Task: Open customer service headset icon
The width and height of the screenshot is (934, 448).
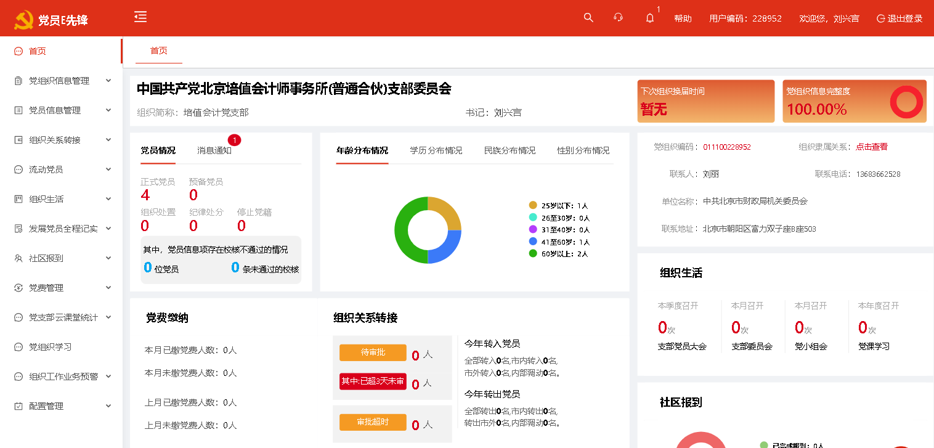Action: pos(619,18)
